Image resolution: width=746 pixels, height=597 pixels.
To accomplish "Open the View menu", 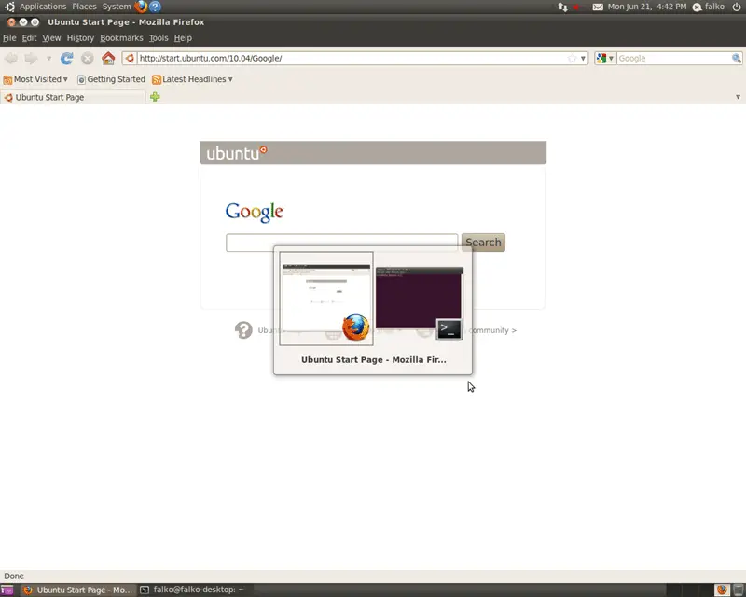I will [51, 38].
